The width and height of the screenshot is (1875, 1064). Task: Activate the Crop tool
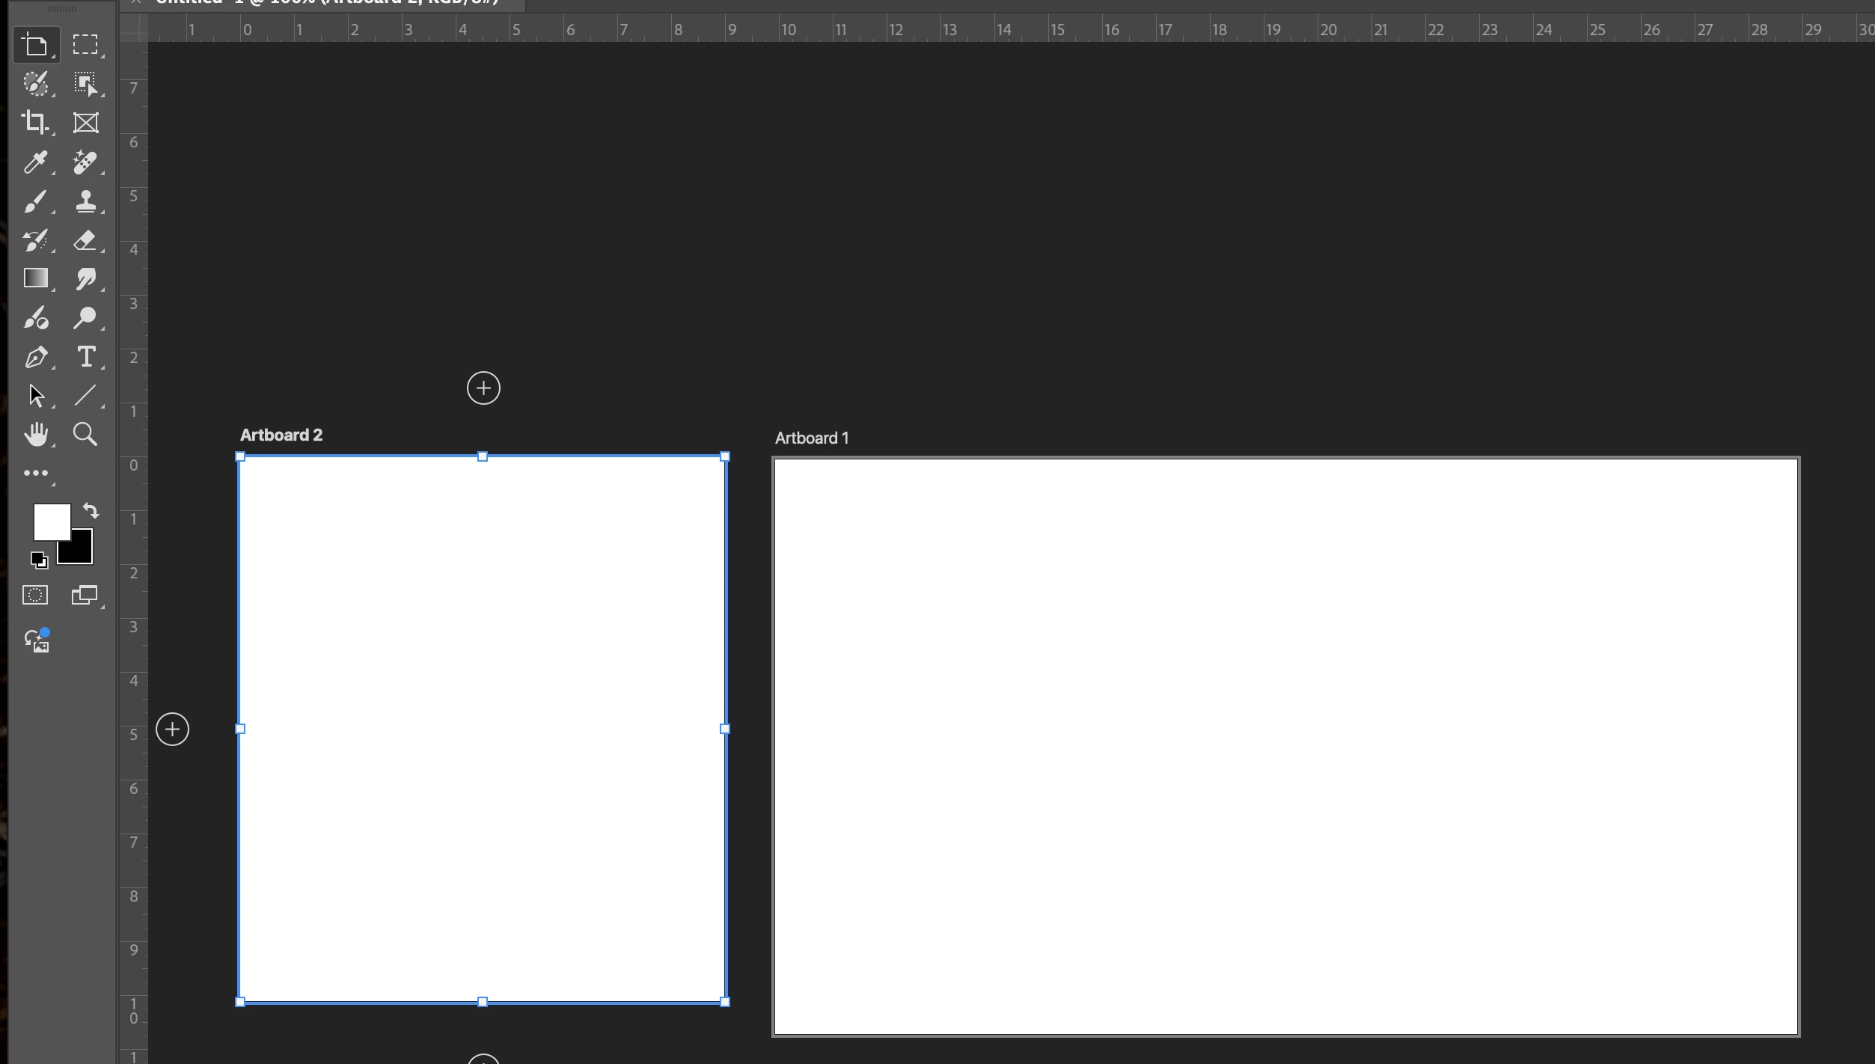[35, 122]
